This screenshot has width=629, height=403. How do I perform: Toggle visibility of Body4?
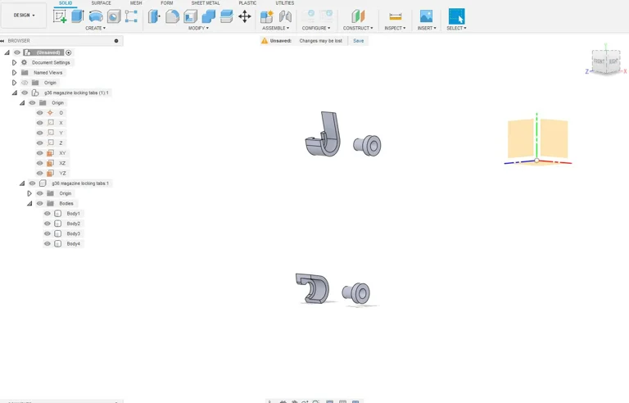pyautogui.click(x=48, y=244)
